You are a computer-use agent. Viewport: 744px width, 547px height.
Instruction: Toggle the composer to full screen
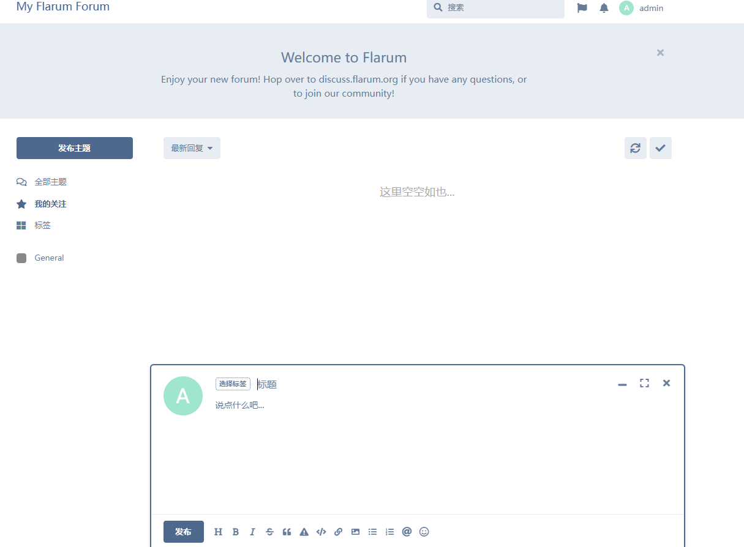644,383
